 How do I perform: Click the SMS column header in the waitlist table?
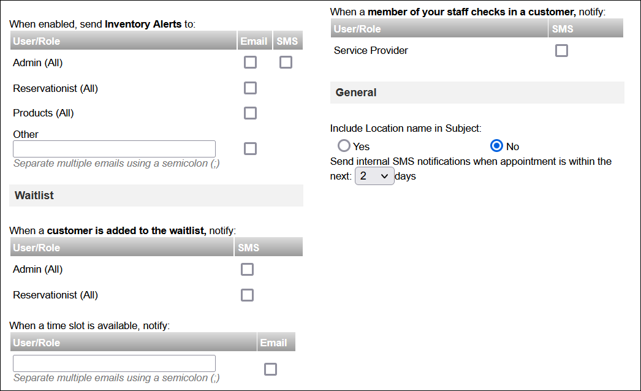tap(247, 247)
